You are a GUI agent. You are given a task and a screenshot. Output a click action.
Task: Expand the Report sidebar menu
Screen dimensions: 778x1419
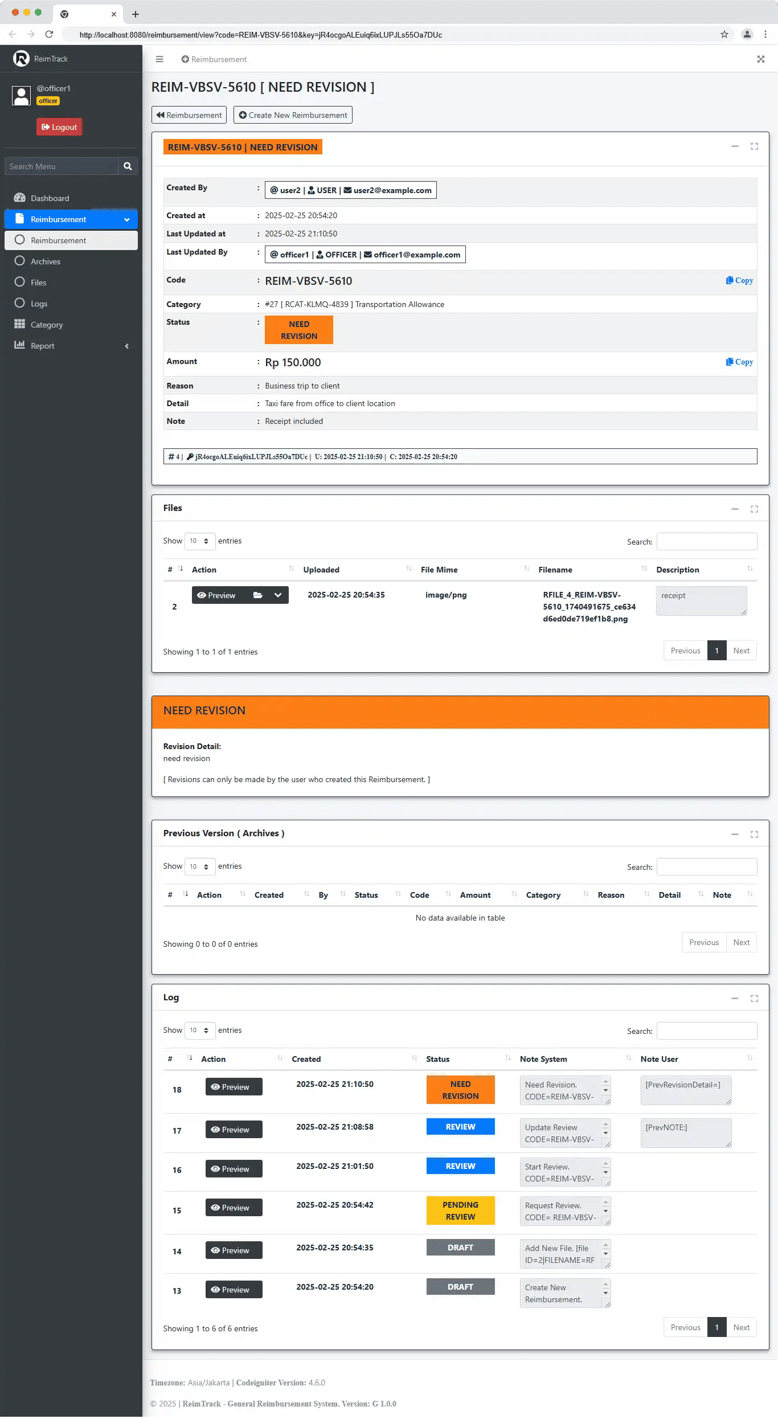pyautogui.click(x=71, y=346)
